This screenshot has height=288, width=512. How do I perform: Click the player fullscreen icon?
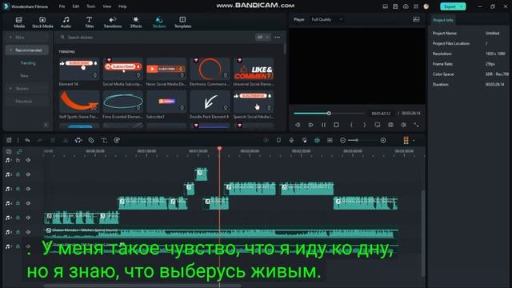pyautogui.click(x=416, y=125)
